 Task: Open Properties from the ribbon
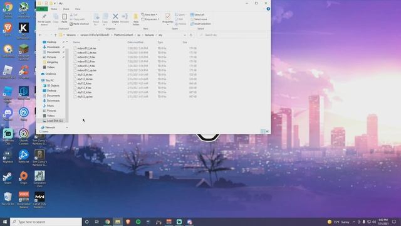pyautogui.click(x=167, y=19)
